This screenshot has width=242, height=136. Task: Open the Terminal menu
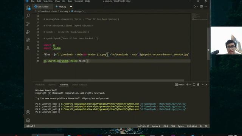(79, 1)
